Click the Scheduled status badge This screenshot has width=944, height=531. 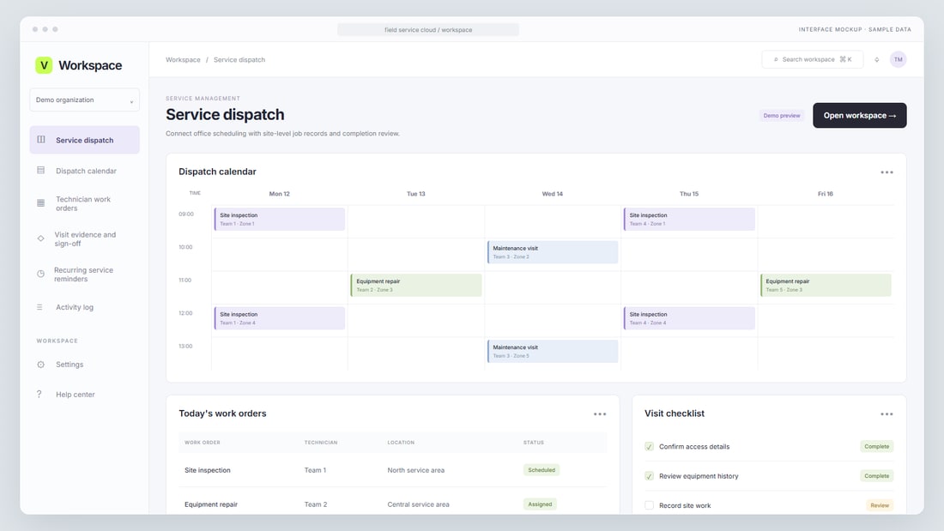(542, 470)
